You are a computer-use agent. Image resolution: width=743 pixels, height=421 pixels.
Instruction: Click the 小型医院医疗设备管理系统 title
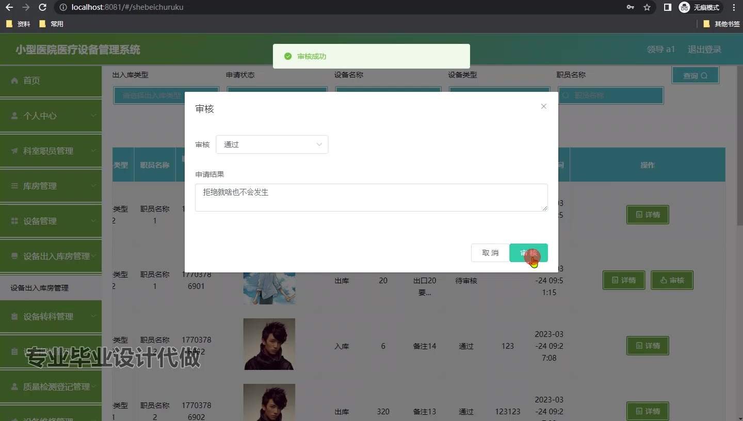(78, 50)
